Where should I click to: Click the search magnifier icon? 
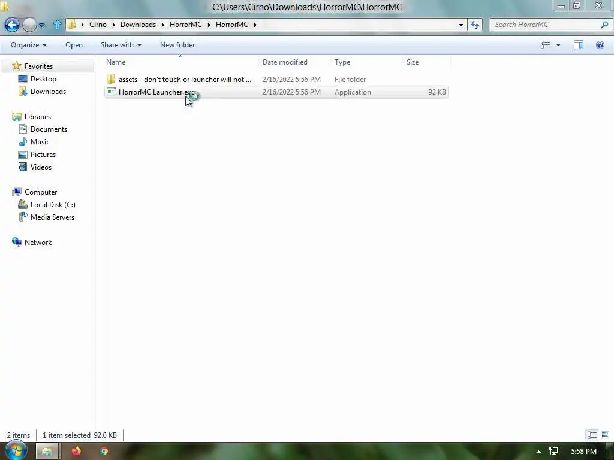pos(604,24)
